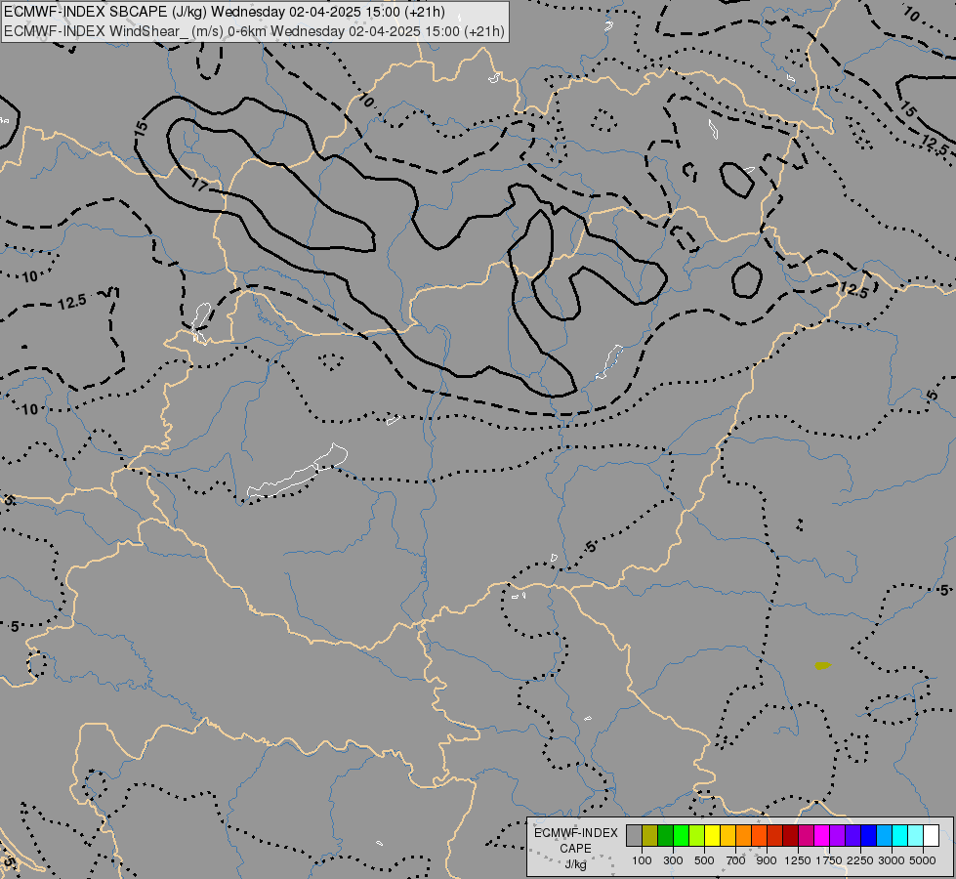Viewport: 956px width, 879px height.
Task: Click the yellow-green legend swatch
Action: pyautogui.click(x=696, y=835)
